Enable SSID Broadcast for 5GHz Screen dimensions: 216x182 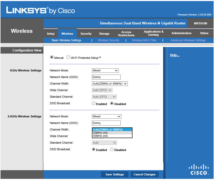pos(94,103)
